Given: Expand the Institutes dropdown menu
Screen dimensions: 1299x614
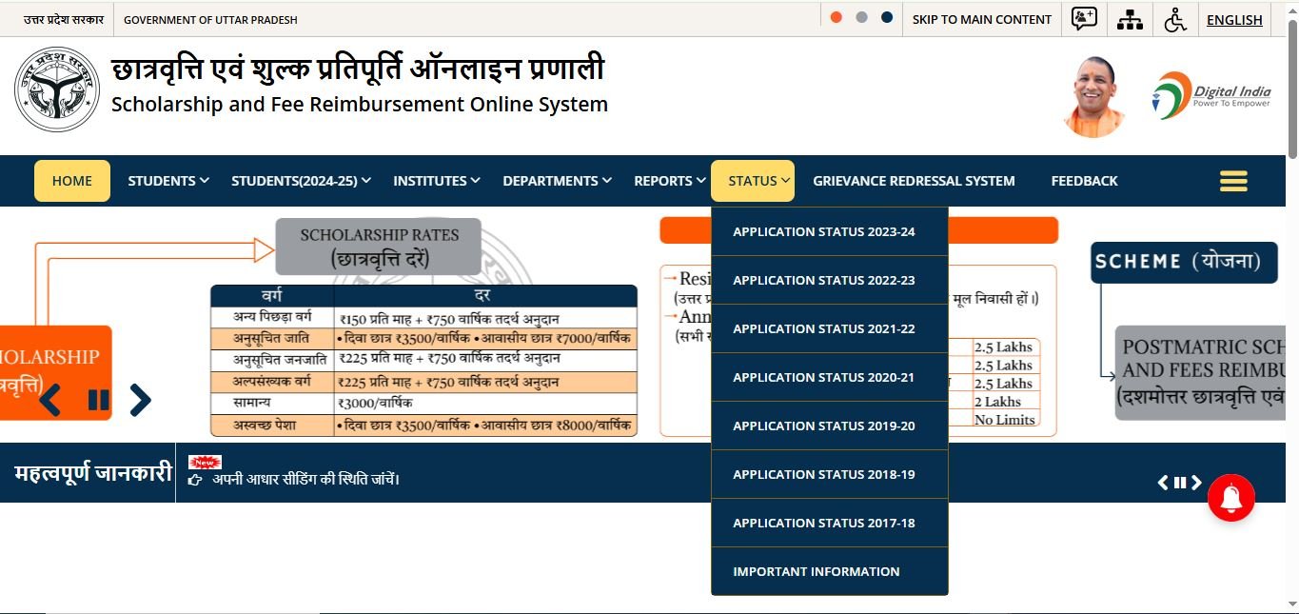Looking at the screenshot, I should pos(436,181).
